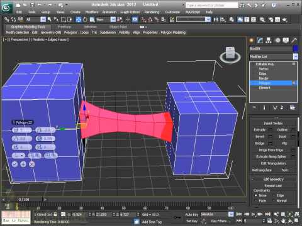Switch to the Create command panel
The width and height of the screenshot is (302, 226).
point(251,40)
